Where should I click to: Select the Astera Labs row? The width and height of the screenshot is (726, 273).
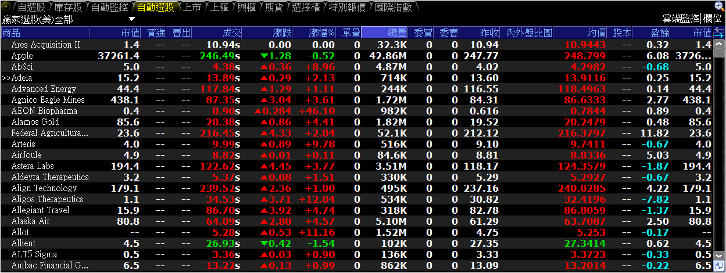point(357,166)
